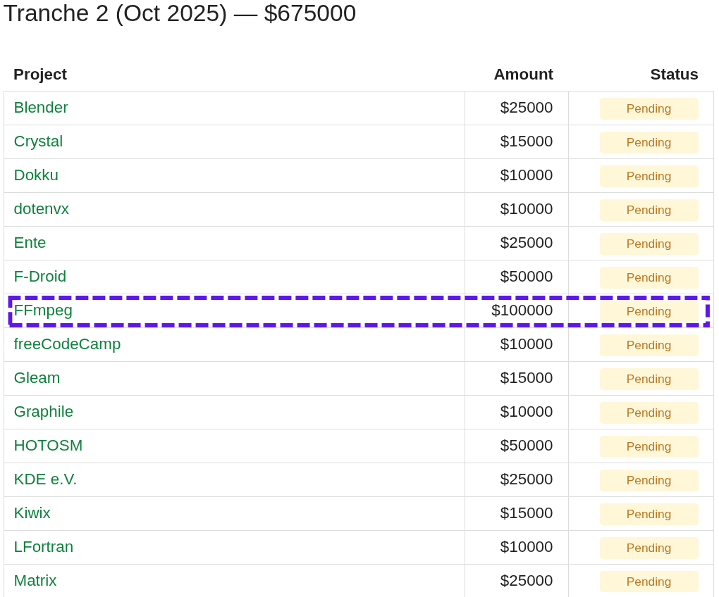This screenshot has width=719, height=597.
Task: Click the Amount column header
Action: click(523, 75)
